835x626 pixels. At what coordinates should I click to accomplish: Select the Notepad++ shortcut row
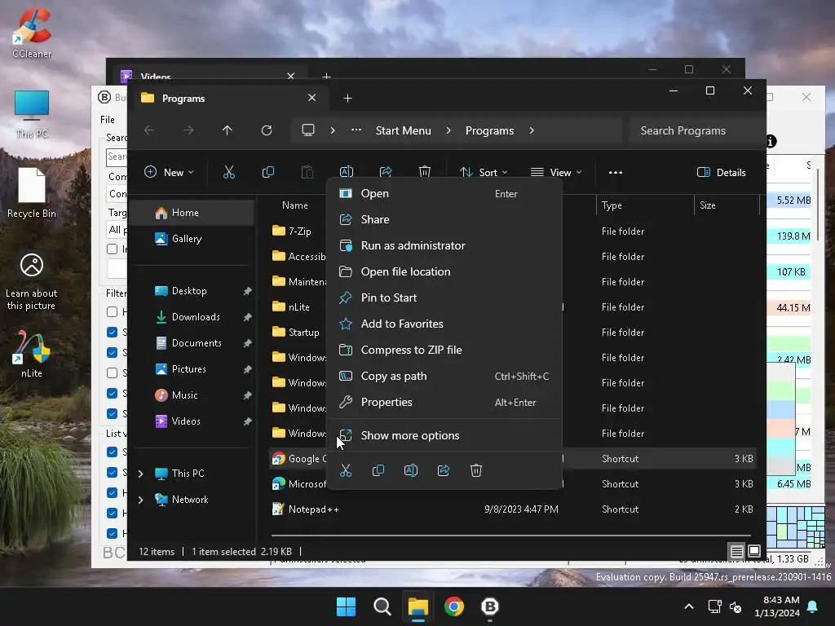(512, 509)
